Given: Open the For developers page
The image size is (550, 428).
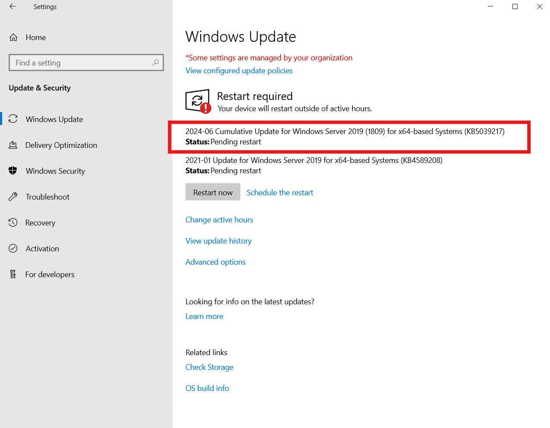Looking at the screenshot, I should coord(50,275).
